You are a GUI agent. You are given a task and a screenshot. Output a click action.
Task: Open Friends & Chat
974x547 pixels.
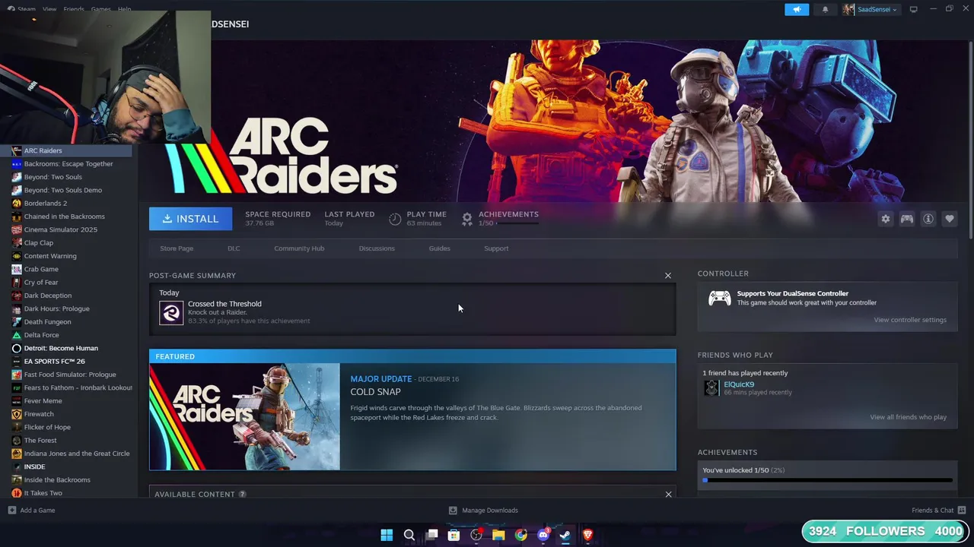(x=938, y=511)
